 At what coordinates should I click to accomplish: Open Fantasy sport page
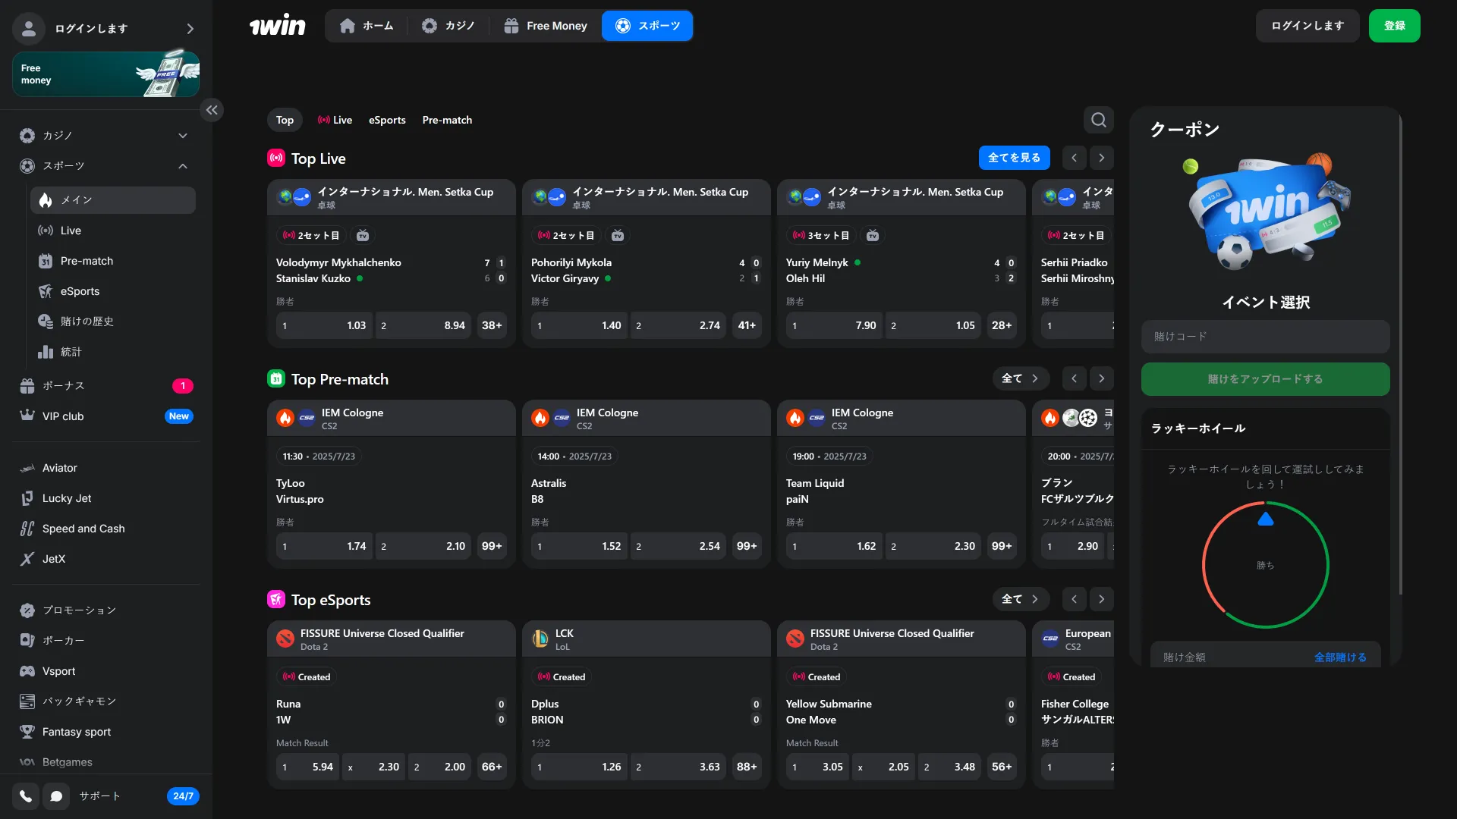coord(76,732)
